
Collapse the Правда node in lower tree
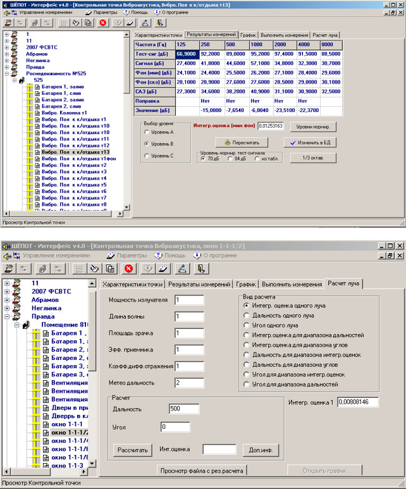coord(7,316)
